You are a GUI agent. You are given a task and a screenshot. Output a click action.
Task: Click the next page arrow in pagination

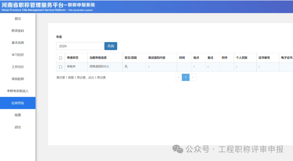point(193,77)
